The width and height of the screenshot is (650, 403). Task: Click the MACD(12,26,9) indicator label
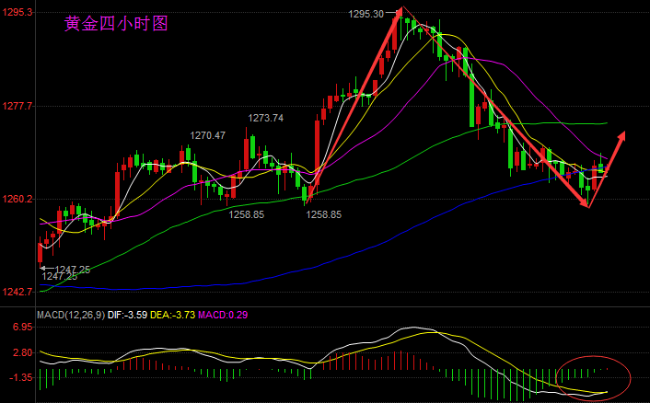click(71, 315)
